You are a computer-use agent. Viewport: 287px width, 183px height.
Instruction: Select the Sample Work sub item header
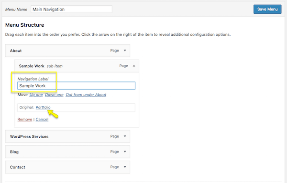(77, 66)
